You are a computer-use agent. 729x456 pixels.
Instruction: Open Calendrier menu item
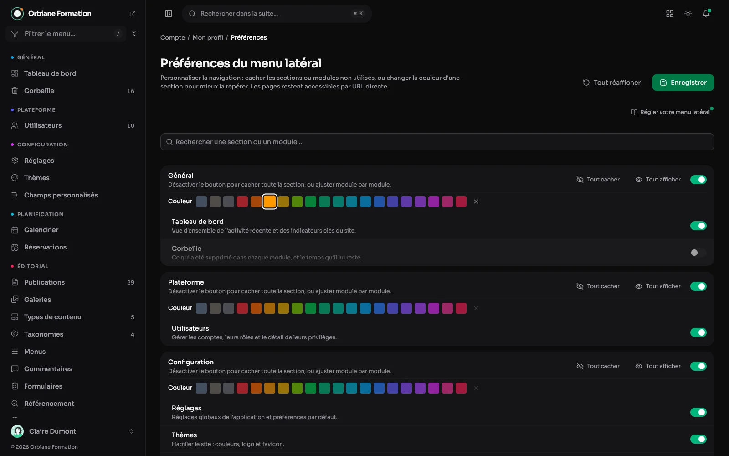[x=73, y=230]
